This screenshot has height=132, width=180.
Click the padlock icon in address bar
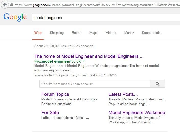pos(12,5)
